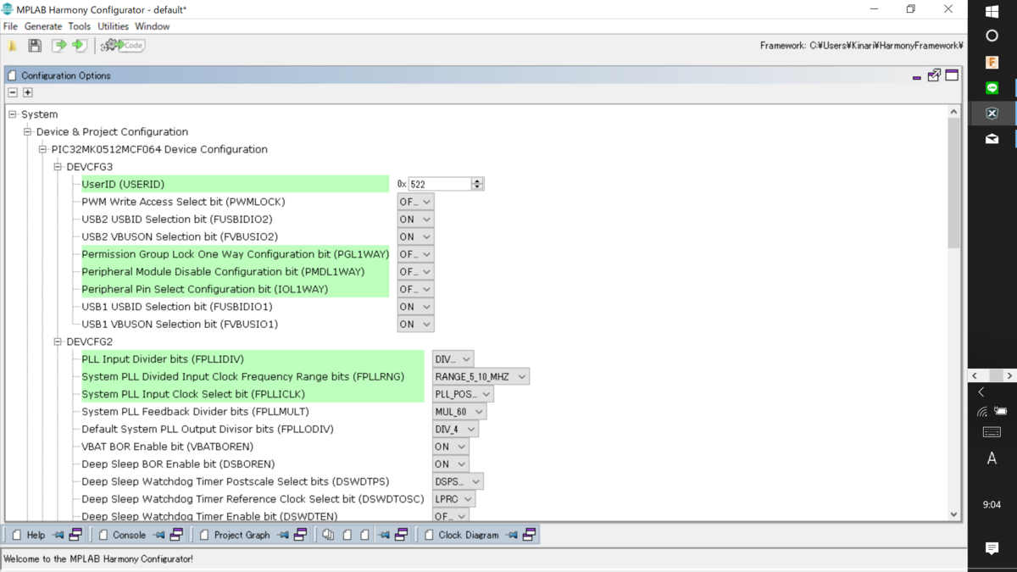Image resolution: width=1017 pixels, height=572 pixels.
Task: Open FPLLRNG RANGE_5_10_MHZ dropdown
Action: (481, 376)
